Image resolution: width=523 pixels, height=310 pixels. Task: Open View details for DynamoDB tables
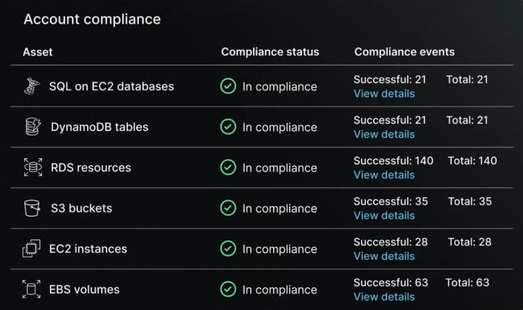click(x=384, y=134)
